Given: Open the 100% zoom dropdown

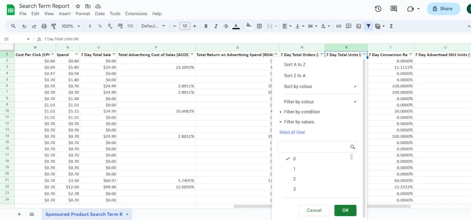Looking at the screenshot, I should coord(70,26).
